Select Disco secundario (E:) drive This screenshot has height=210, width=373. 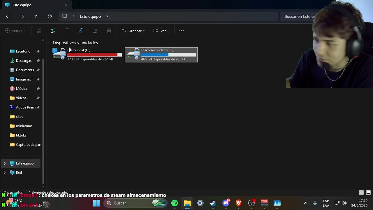(161, 55)
